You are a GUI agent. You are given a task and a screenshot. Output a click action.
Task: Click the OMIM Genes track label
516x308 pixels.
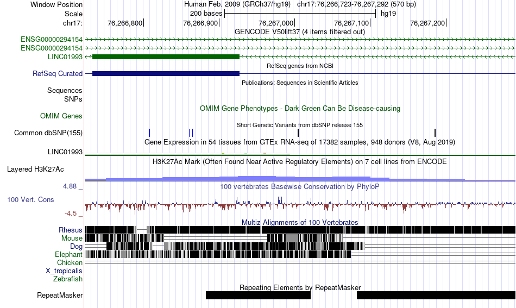[x=61, y=116]
